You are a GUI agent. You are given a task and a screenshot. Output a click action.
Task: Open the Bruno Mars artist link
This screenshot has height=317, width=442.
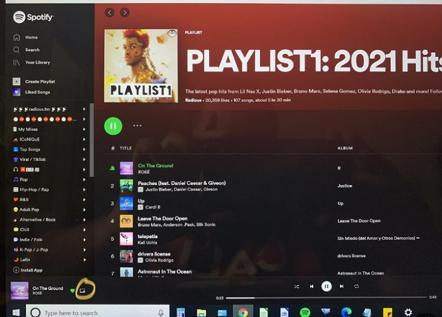150,225
